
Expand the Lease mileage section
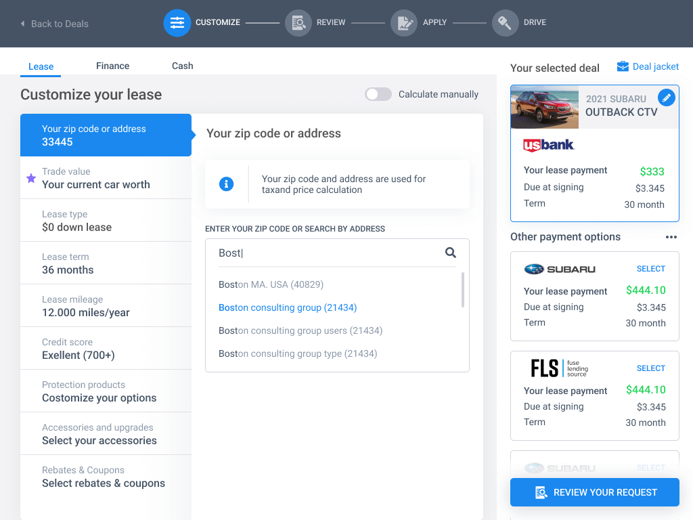[x=106, y=306]
